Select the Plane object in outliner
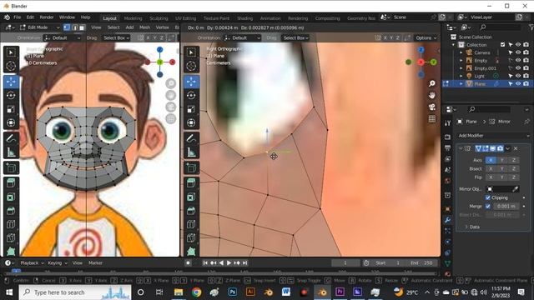The width and height of the screenshot is (534, 300). click(480, 84)
